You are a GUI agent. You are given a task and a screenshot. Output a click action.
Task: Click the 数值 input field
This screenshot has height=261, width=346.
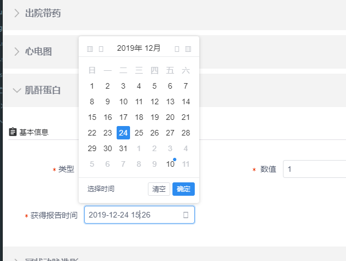click(x=314, y=169)
